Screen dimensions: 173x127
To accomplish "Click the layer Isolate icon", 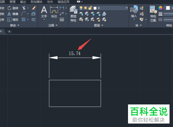I will click(87, 14).
